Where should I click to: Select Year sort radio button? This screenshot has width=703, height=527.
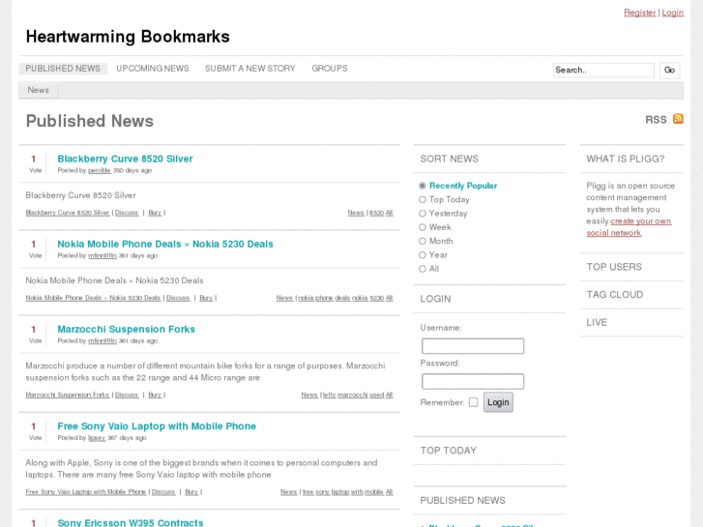click(423, 255)
